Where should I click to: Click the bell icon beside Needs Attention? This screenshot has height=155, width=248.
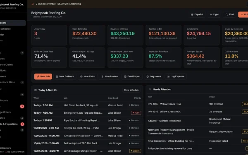pyautogui.click(x=150, y=90)
